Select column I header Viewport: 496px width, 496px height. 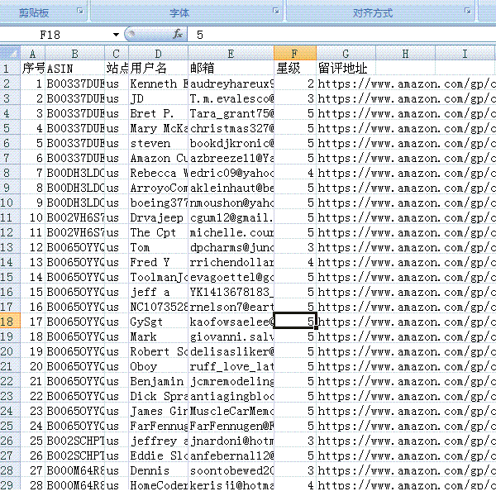click(465, 53)
